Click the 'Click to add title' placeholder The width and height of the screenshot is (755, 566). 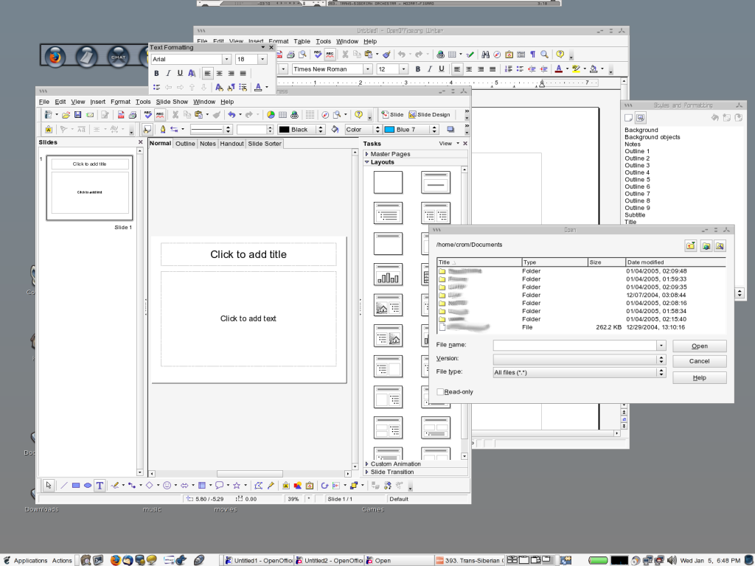pos(248,254)
